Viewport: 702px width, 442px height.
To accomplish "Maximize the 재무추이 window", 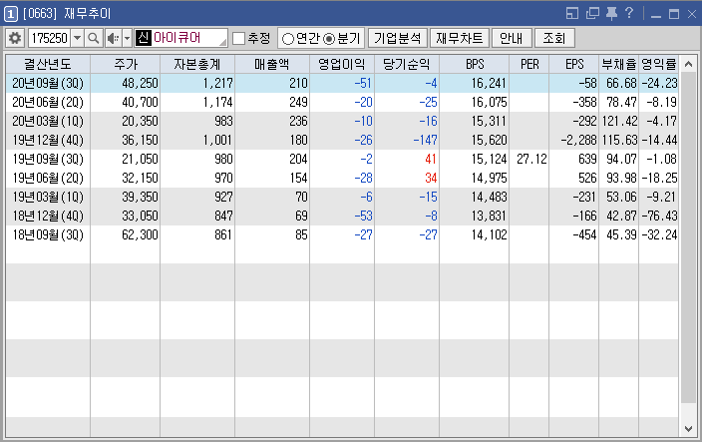I will [674, 14].
